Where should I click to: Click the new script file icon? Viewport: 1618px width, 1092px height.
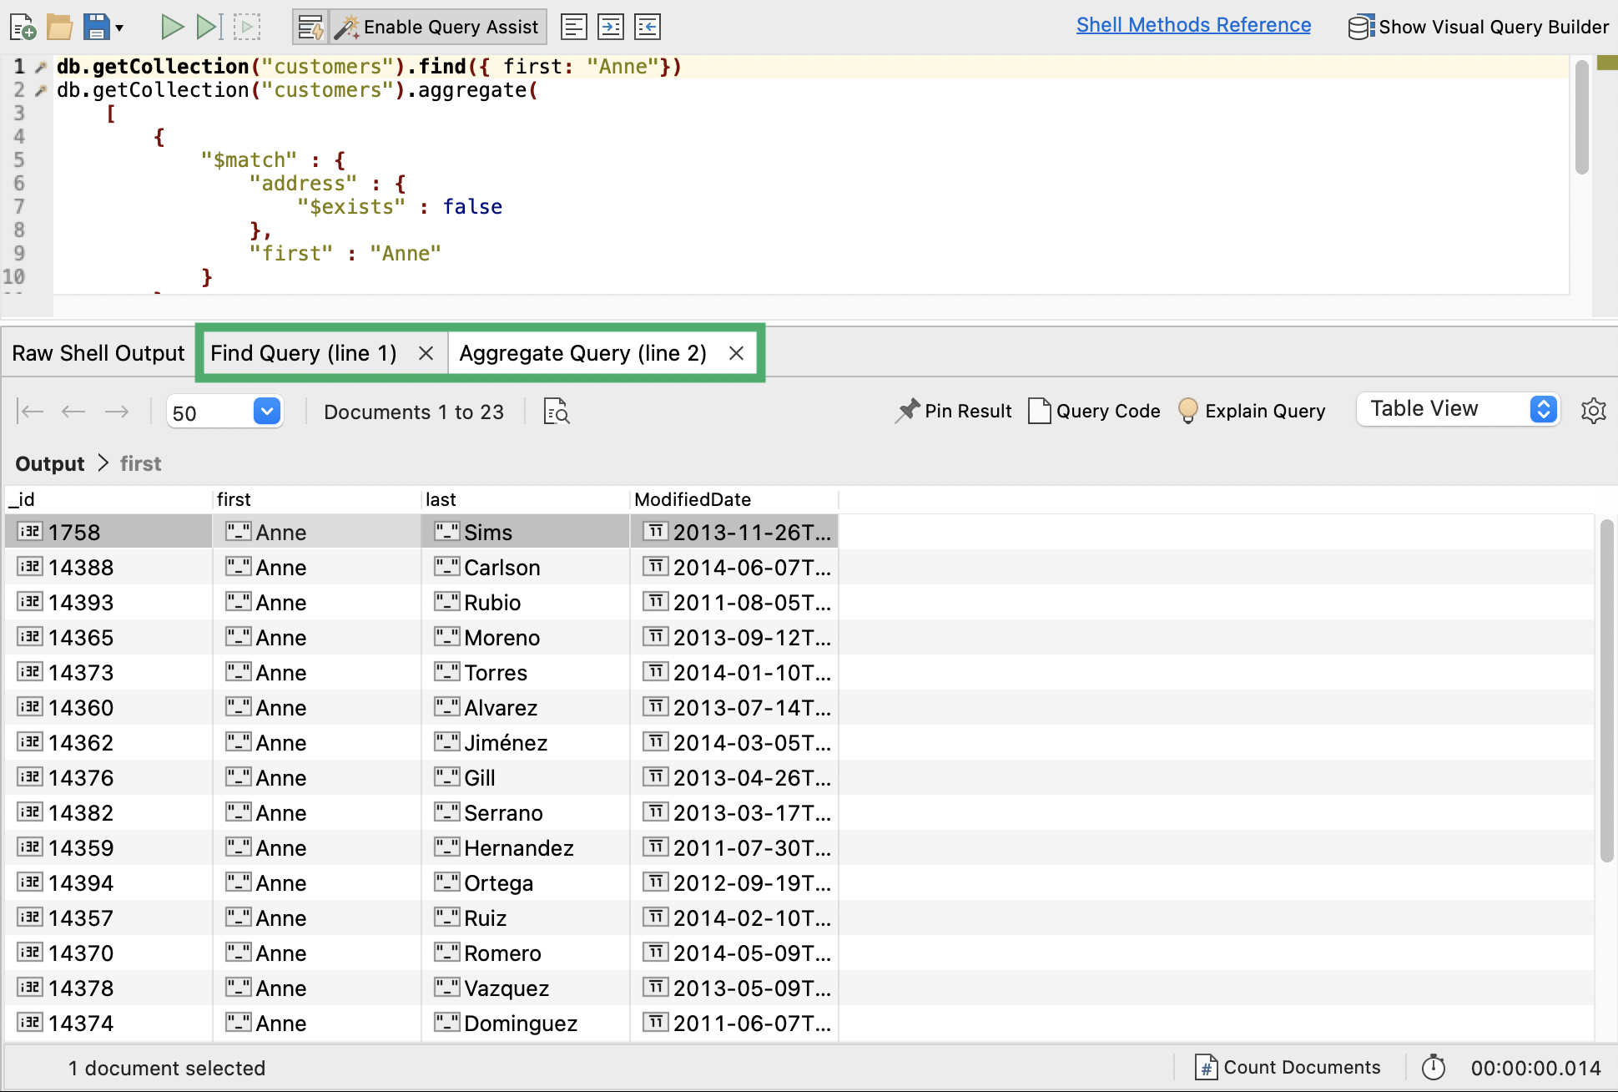point(23,28)
